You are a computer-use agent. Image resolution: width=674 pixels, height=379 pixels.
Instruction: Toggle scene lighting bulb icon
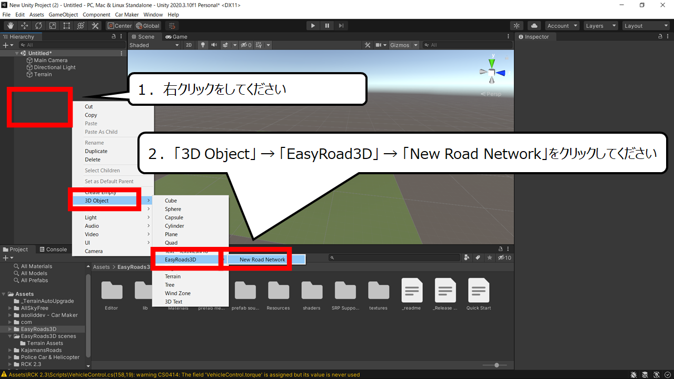pyautogui.click(x=203, y=45)
